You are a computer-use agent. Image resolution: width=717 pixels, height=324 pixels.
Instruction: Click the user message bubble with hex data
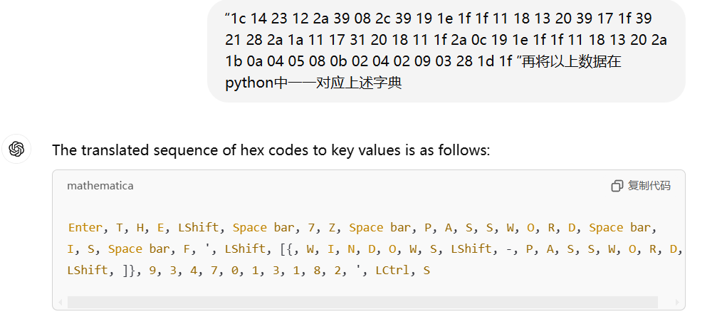pyautogui.click(x=446, y=51)
